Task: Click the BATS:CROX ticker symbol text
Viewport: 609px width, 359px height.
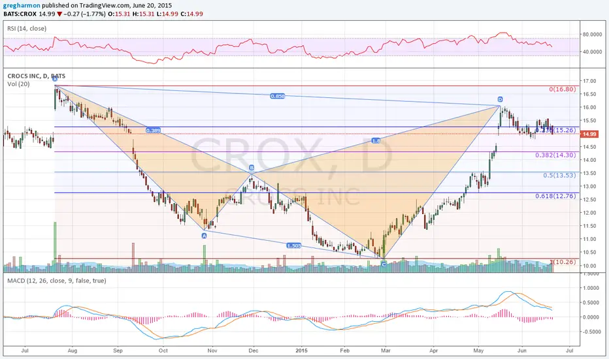Action: 20,14
